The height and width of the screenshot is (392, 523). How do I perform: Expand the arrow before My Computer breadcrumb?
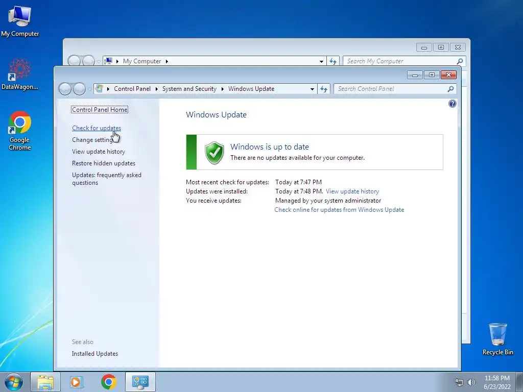(x=117, y=61)
